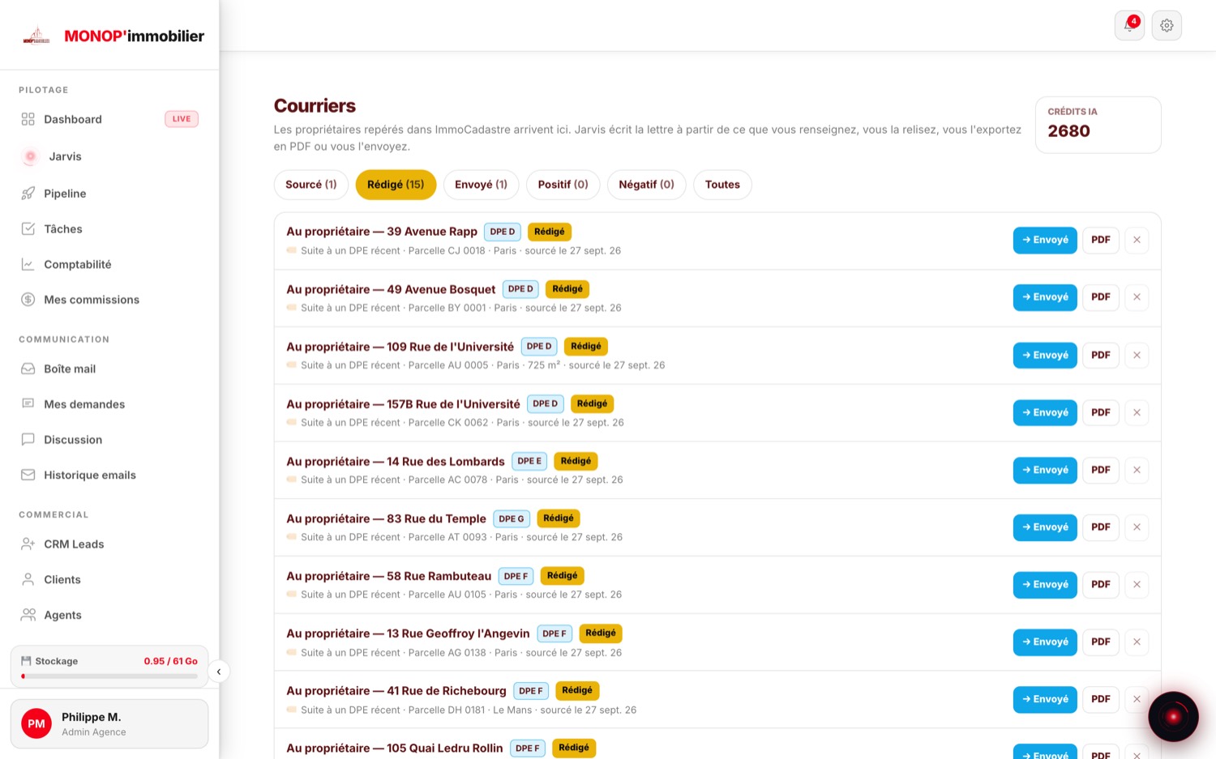Open settings gear icon
The height and width of the screenshot is (759, 1216).
1167,25
